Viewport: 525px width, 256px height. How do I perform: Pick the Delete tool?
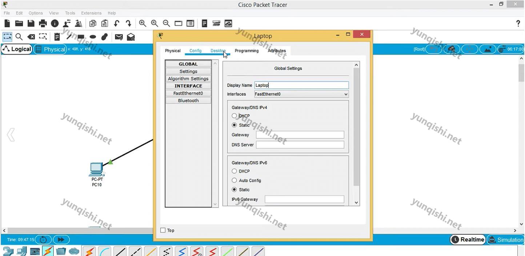click(31, 37)
